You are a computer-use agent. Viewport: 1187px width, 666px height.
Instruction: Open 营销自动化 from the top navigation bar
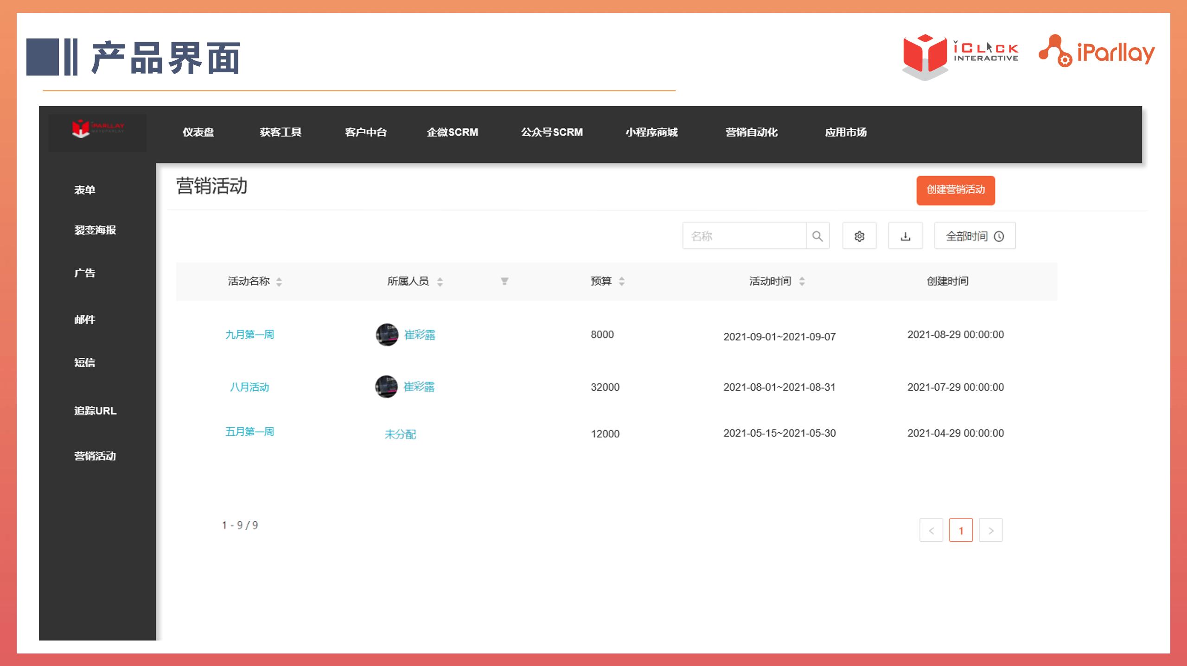pyautogui.click(x=751, y=132)
